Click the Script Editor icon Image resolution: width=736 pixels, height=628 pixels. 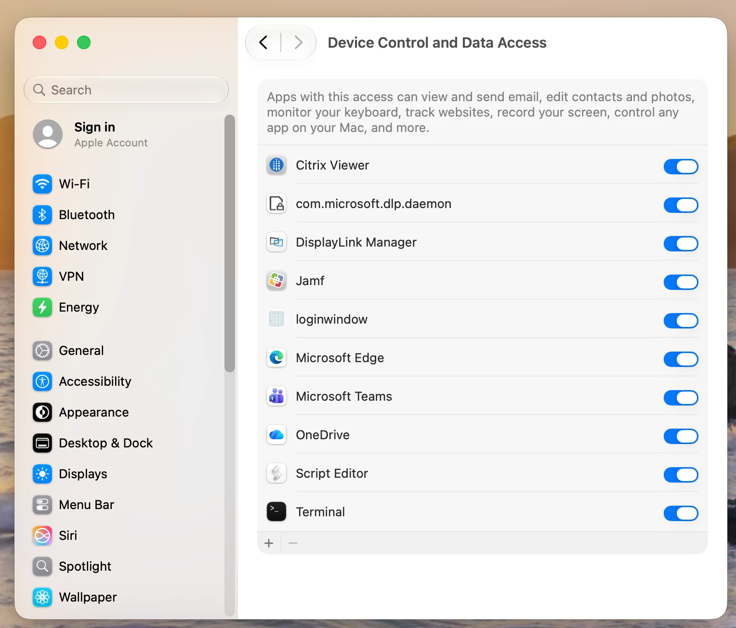point(276,473)
